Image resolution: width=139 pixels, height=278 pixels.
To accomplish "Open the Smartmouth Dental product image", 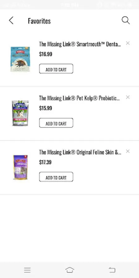I will [20, 59].
